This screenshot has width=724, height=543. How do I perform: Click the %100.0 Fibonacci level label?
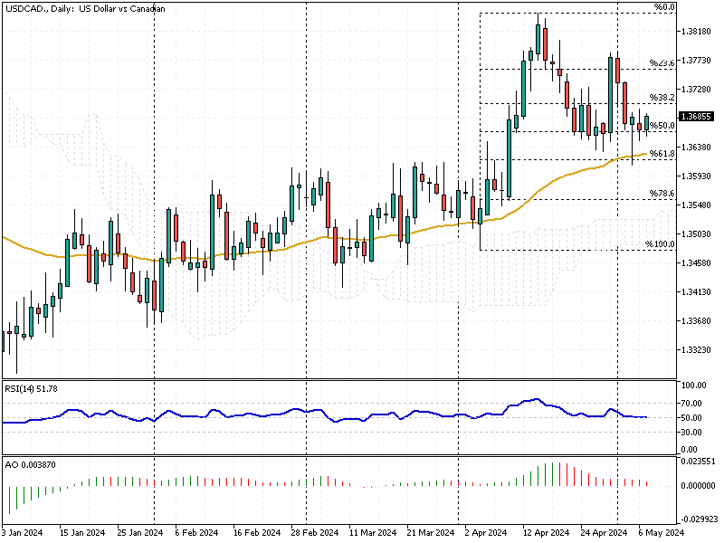coord(658,242)
